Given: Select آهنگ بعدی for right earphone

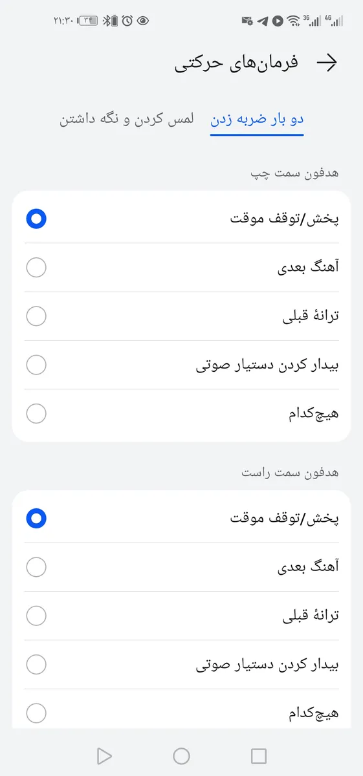Looking at the screenshot, I should 181,567.
